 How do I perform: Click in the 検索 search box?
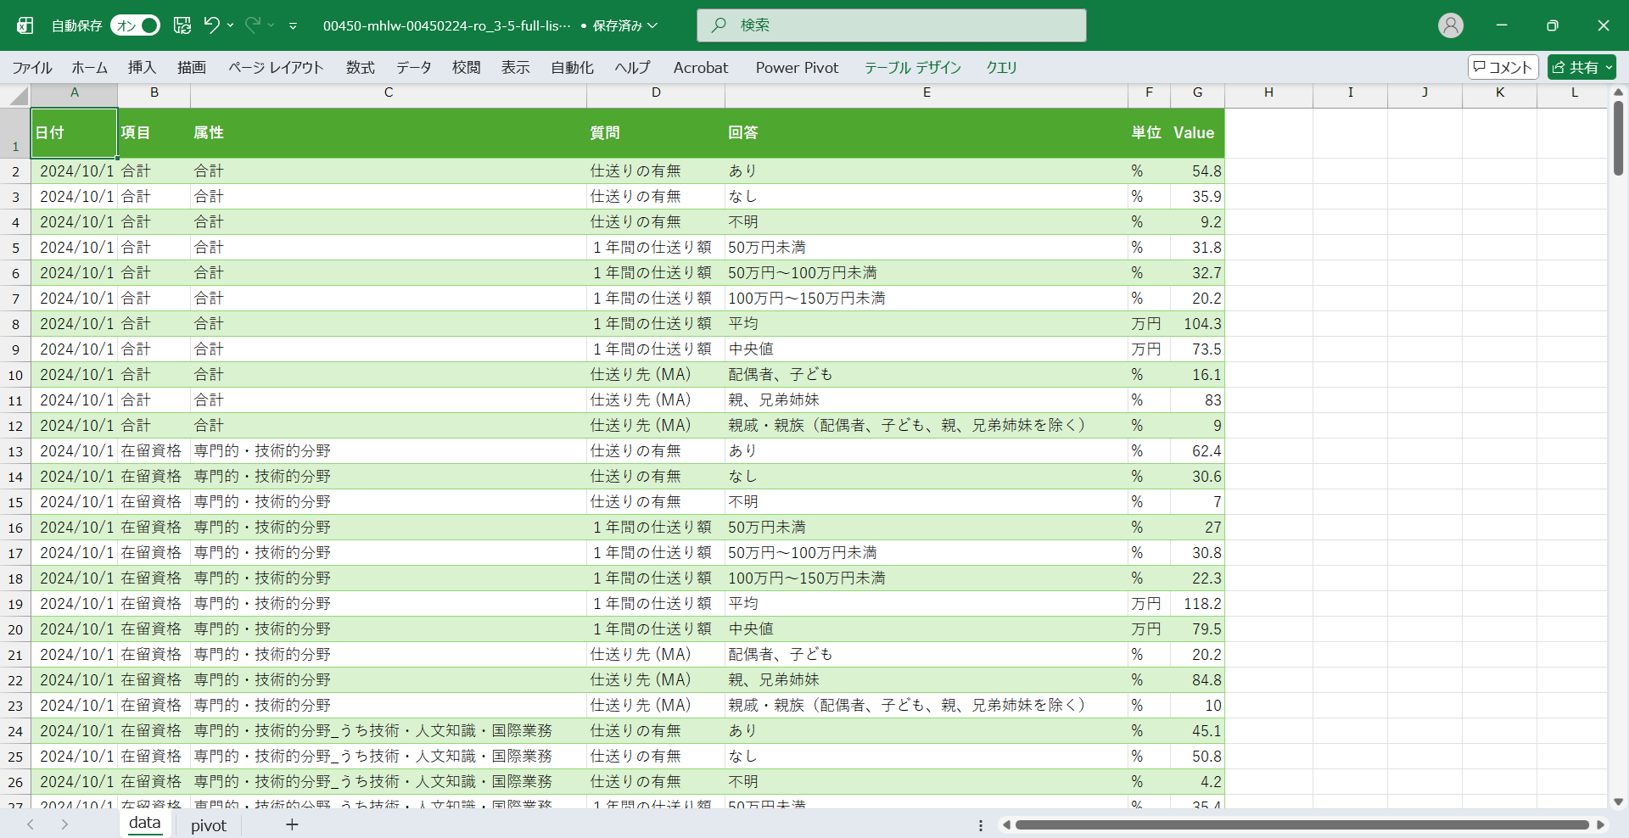[891, 25]
